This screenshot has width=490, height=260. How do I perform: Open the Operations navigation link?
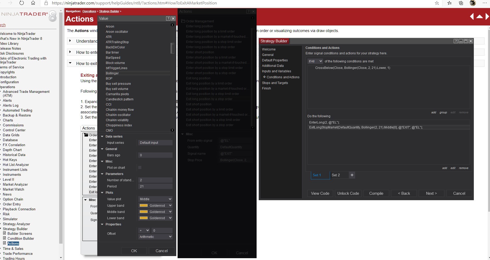click(x=89, y=11)
